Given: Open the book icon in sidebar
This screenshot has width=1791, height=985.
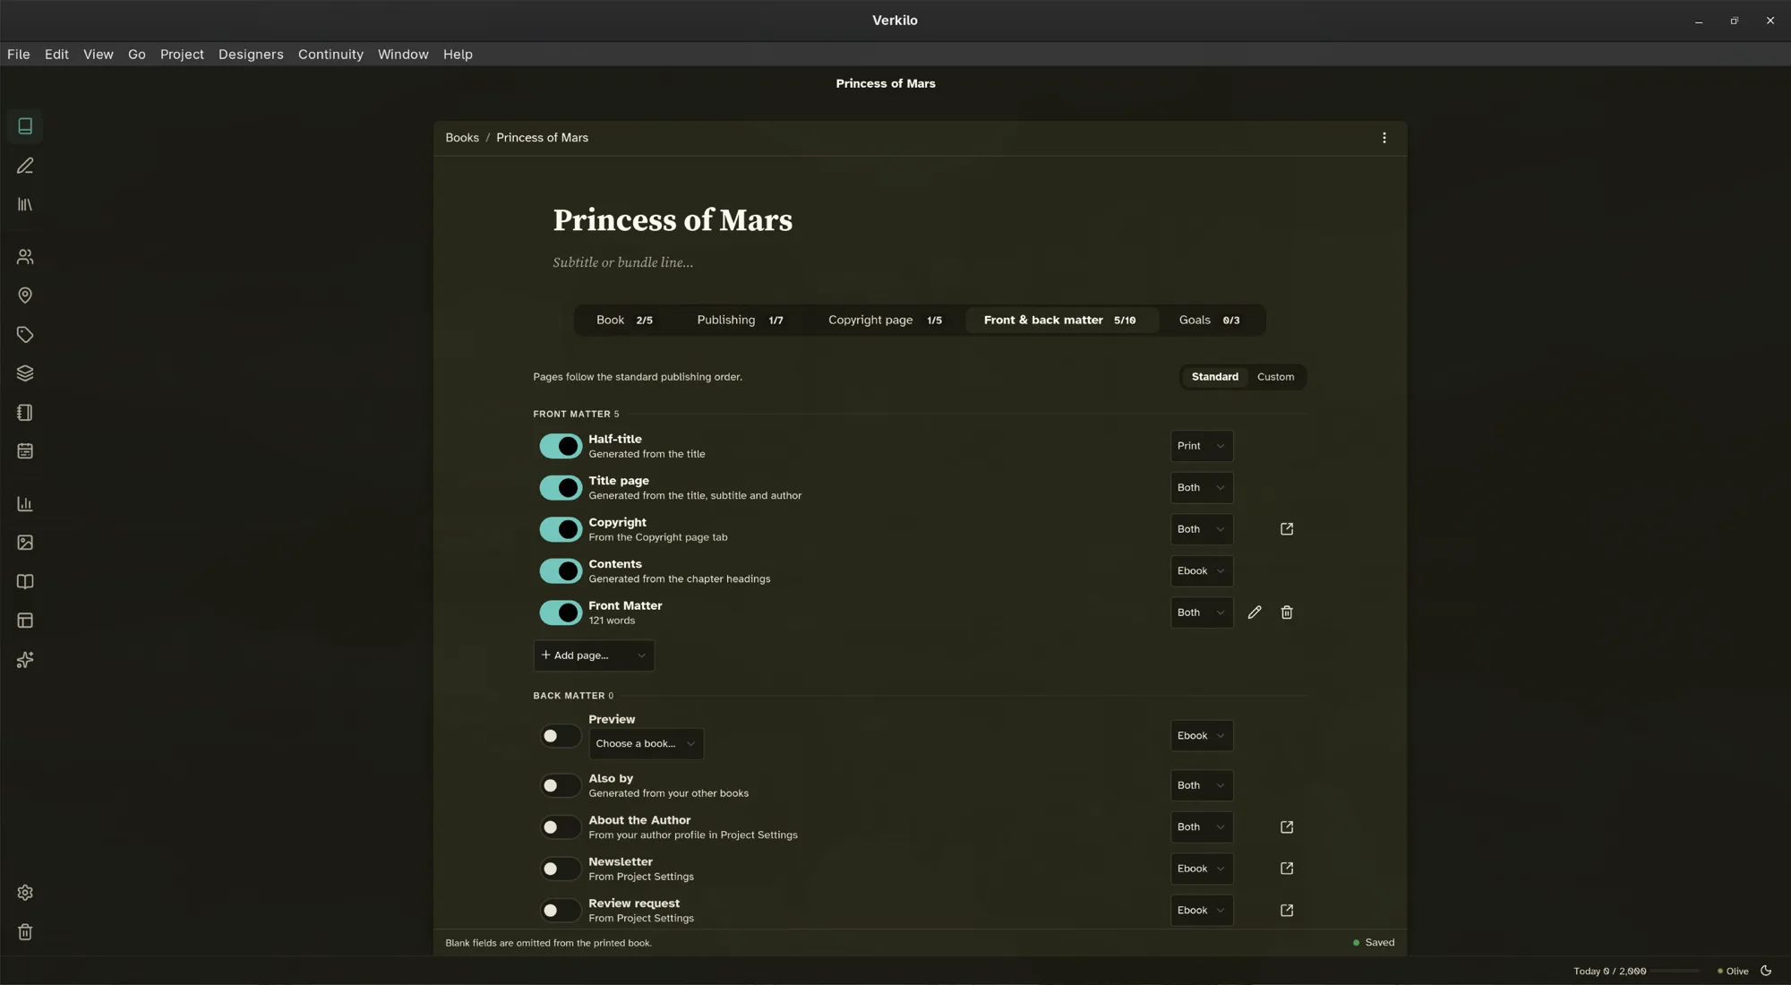Looking at the screenshot, I should (x=25, y=126).
